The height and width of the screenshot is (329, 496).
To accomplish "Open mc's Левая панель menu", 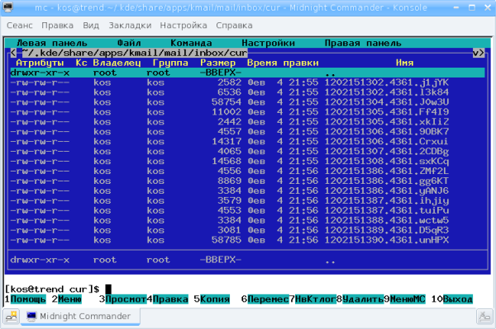I will (52, 43).
